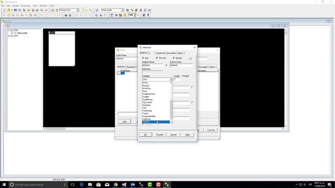Click Cancel in Attribute dialog
Screen dimensions: 335x188
(x=173, y=135)
